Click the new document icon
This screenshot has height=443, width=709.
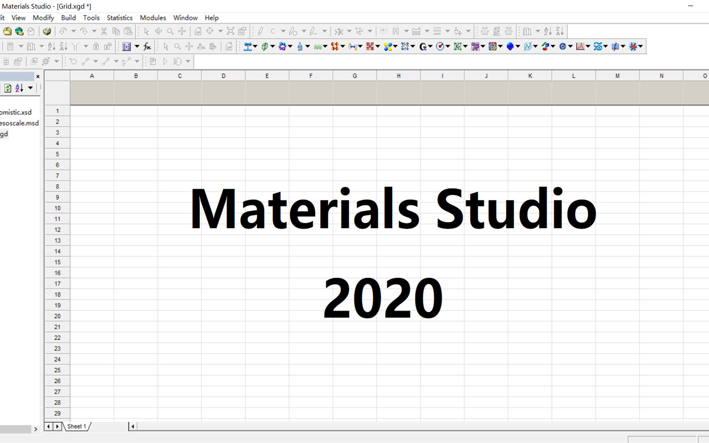31,31
